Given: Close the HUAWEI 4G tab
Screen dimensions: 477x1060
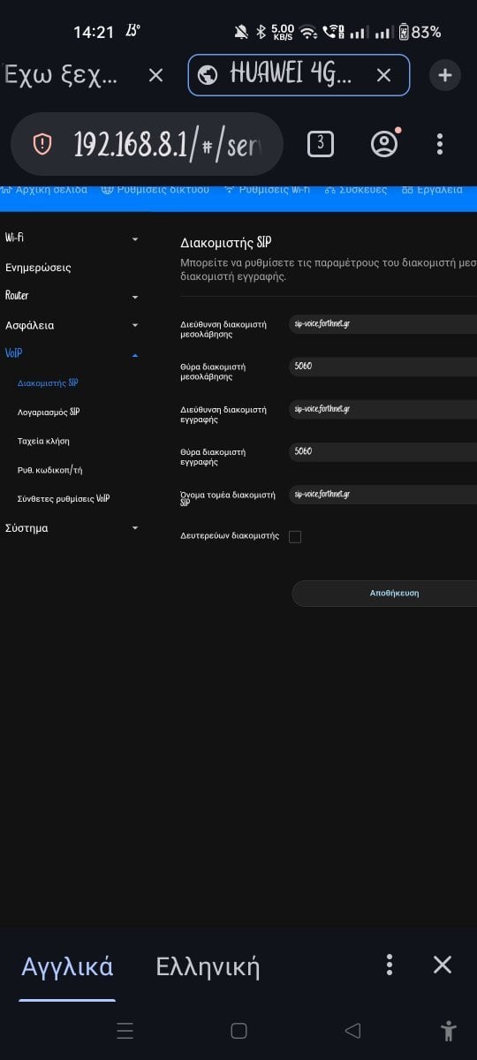Looking at the screenshot, I should click(383, 75).
